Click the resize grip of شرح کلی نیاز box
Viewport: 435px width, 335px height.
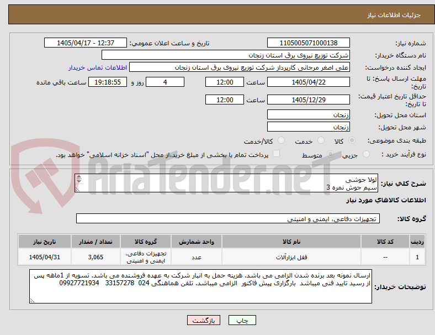pyautogui.click(x=77, y=190)
